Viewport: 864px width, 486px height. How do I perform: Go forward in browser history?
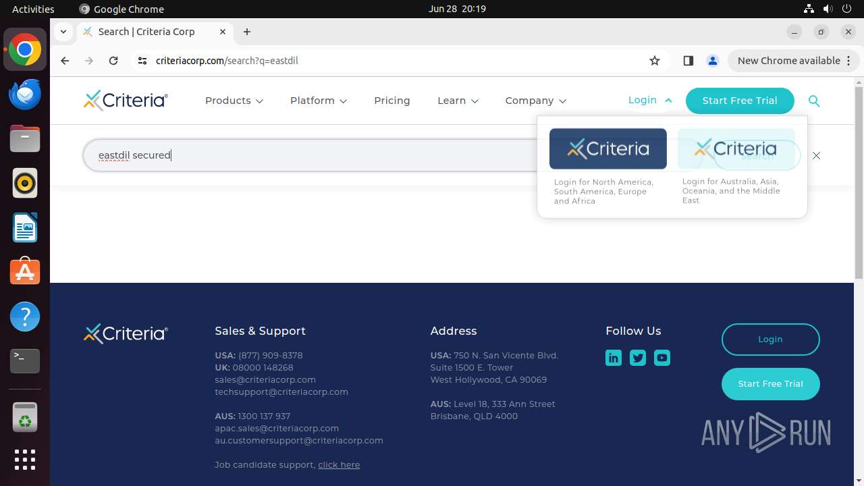[89, 61]
